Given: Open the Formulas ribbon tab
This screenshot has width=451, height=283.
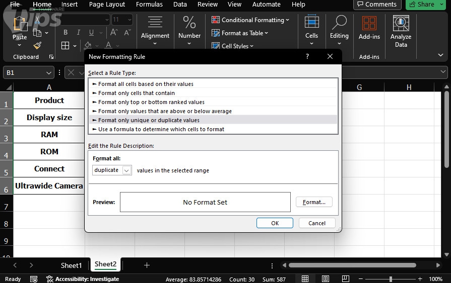Looking at the screenshot, I should pos(149,5).
